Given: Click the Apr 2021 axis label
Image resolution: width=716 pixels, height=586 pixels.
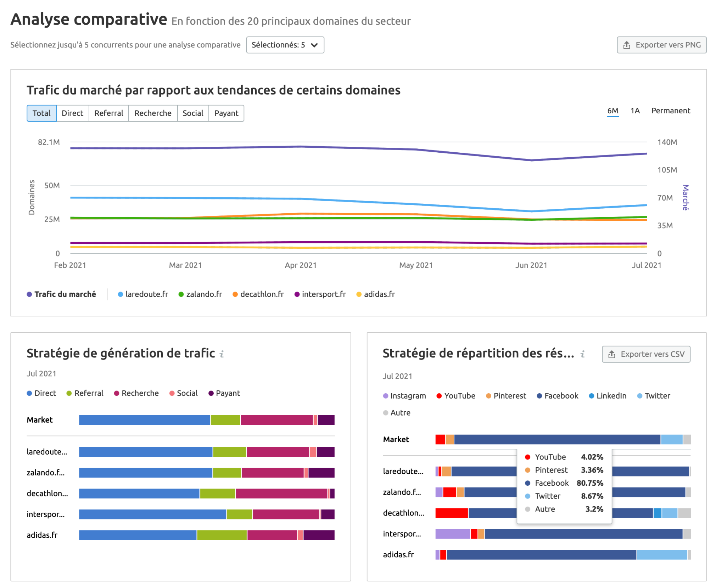Looking at the screenshot, I should [301, 265].
